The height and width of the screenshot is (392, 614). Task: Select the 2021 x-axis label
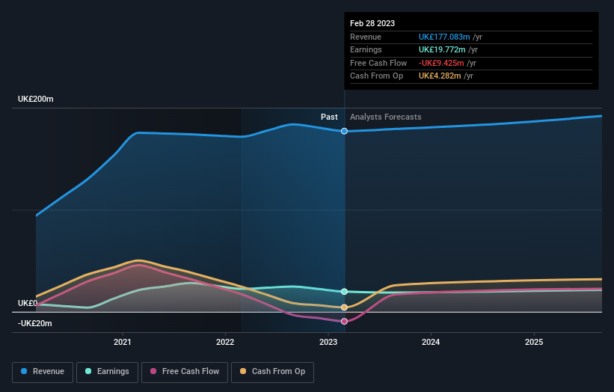[122, 343]
